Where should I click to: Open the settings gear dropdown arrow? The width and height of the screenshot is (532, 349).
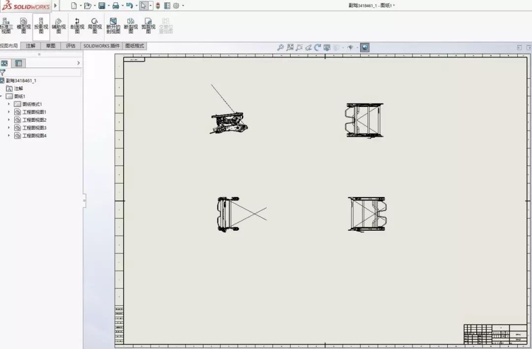(183, 6)
